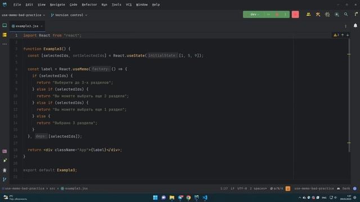Click src folder in breadcrumb path
Image resolution: width=360 pixels, height=202 pixels.
coord(52,189)
